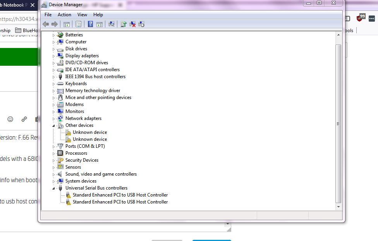Open the browser sidebar panel icon
This screenshot has height=241, width=378.
347,19
